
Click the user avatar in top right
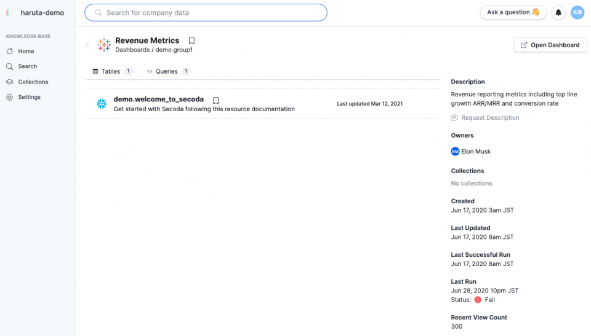click(577, 12)
